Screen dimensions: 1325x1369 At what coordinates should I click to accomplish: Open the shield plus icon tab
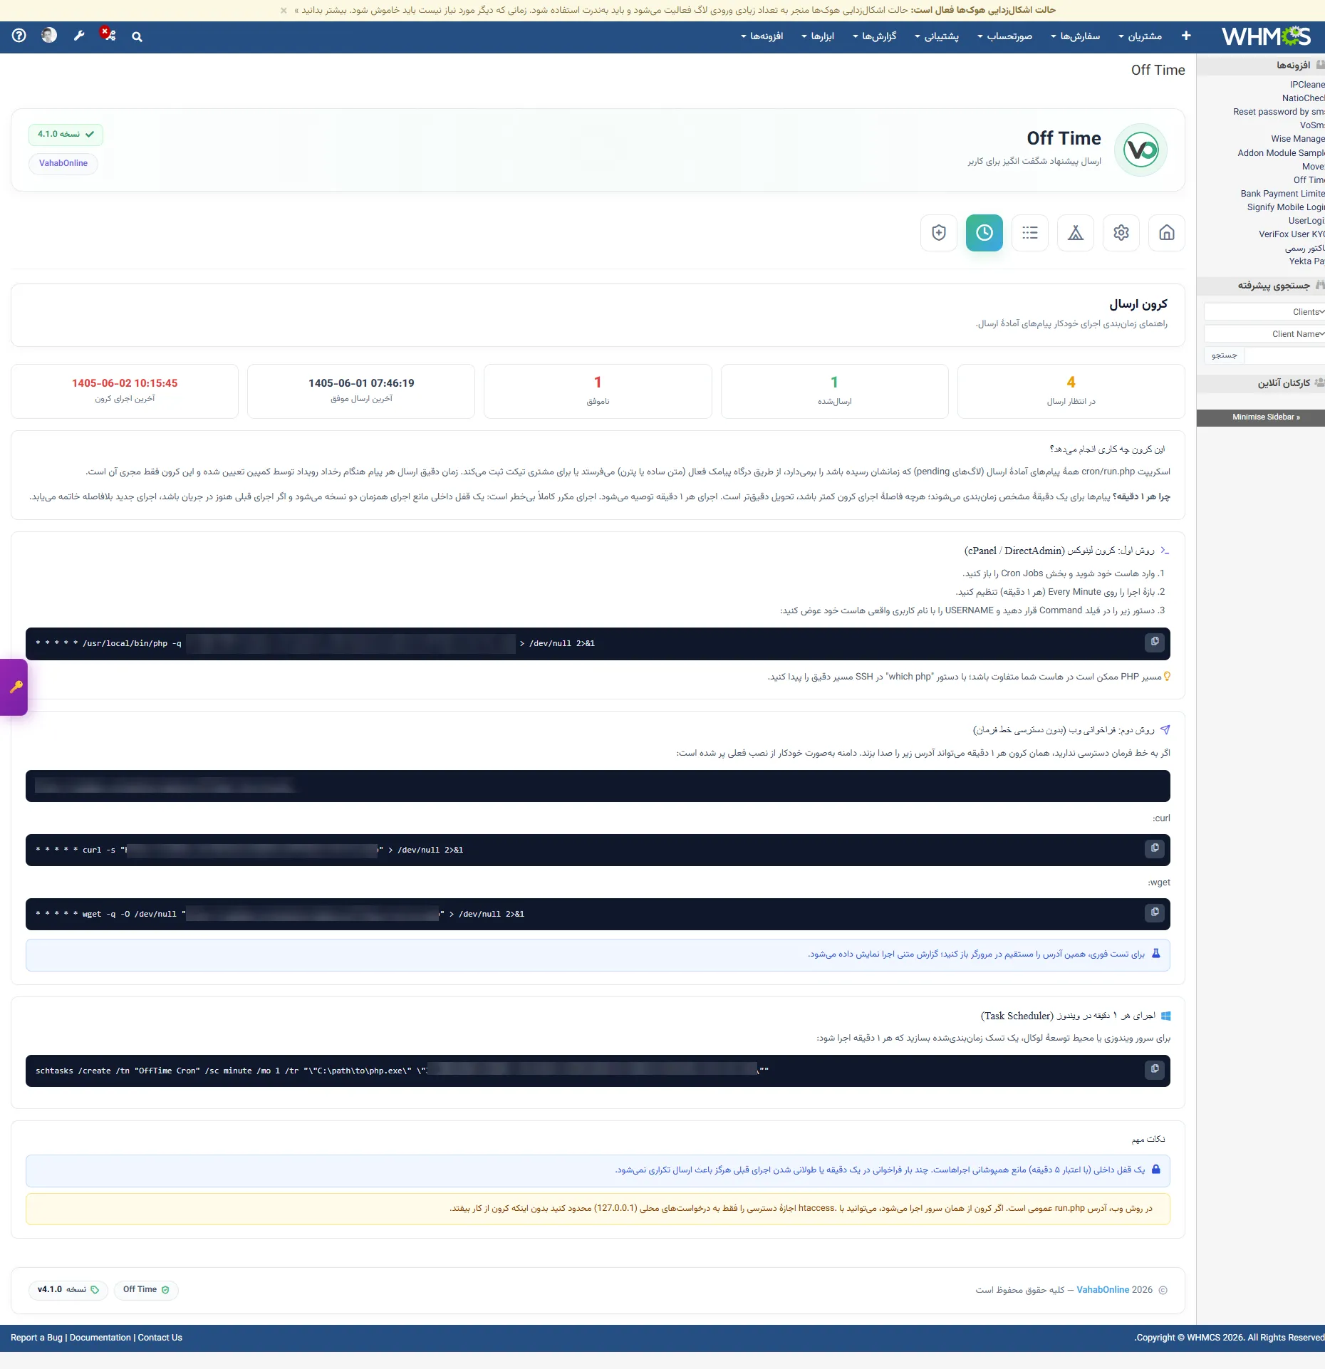click(x=939, y=233)
